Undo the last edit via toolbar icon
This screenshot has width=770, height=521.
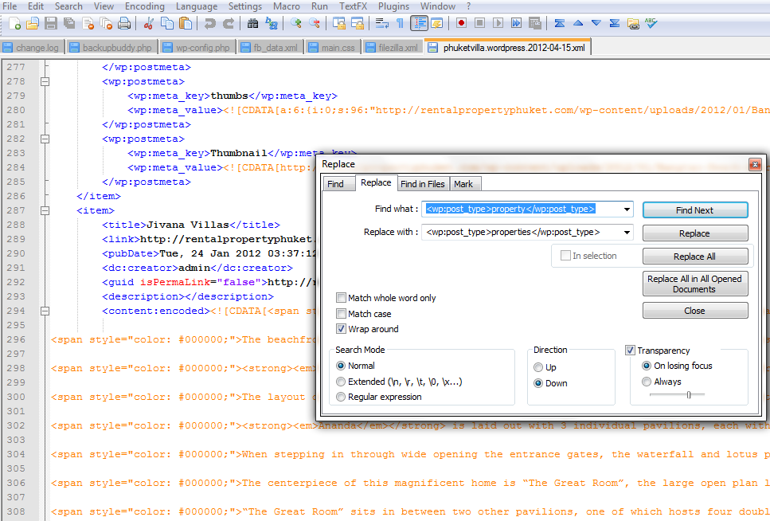coord(210,25)
